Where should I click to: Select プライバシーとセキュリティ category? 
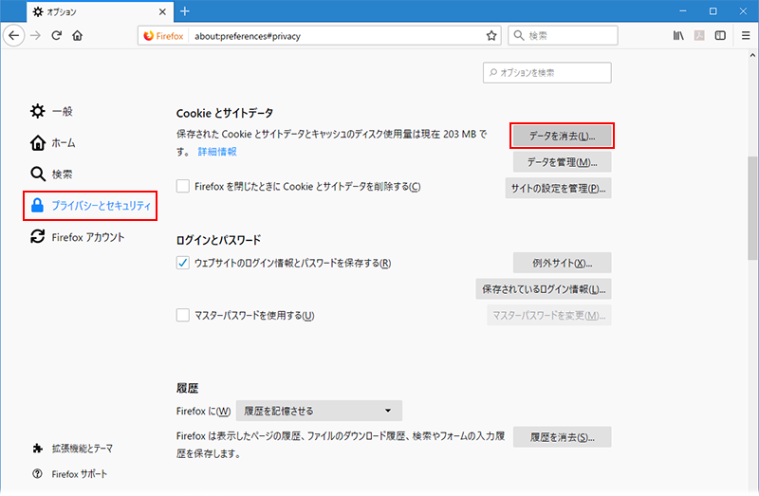click(90, 206)
